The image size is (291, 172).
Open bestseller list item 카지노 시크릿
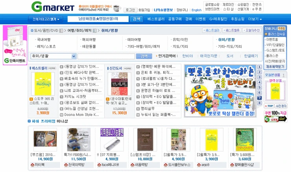point(75,97)
